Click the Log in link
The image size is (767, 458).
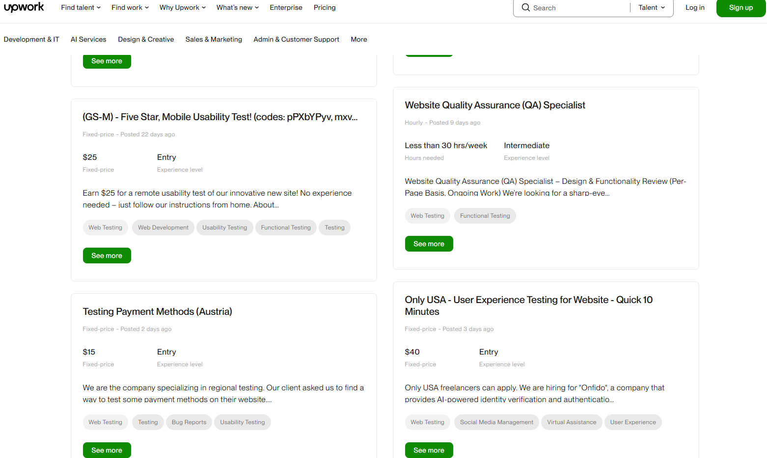pos(695,8)
